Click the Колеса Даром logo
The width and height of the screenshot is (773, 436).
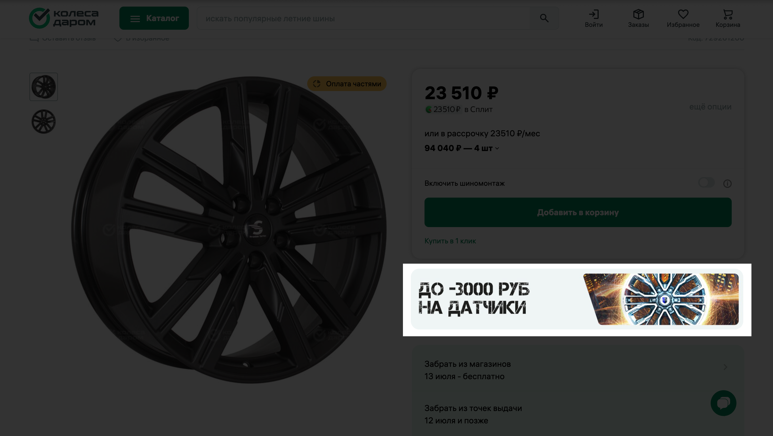click(x=64, y=18)
